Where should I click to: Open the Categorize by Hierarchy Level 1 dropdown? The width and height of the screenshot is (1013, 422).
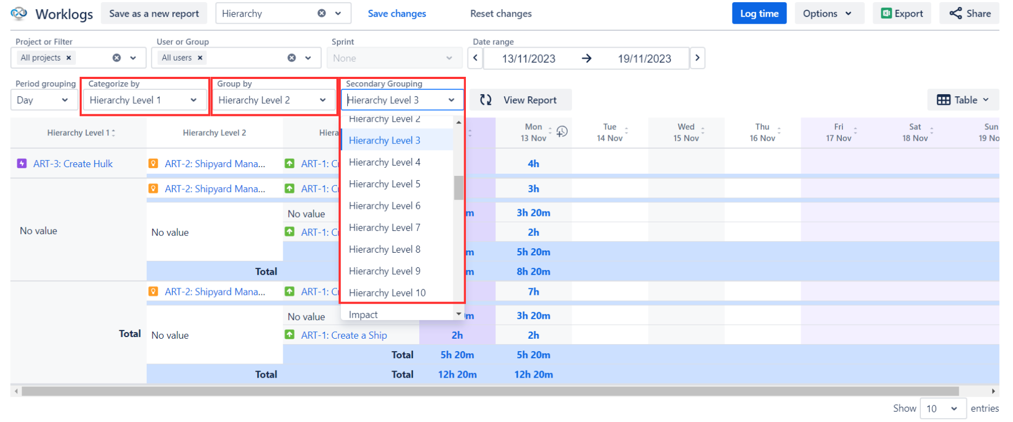144,100
